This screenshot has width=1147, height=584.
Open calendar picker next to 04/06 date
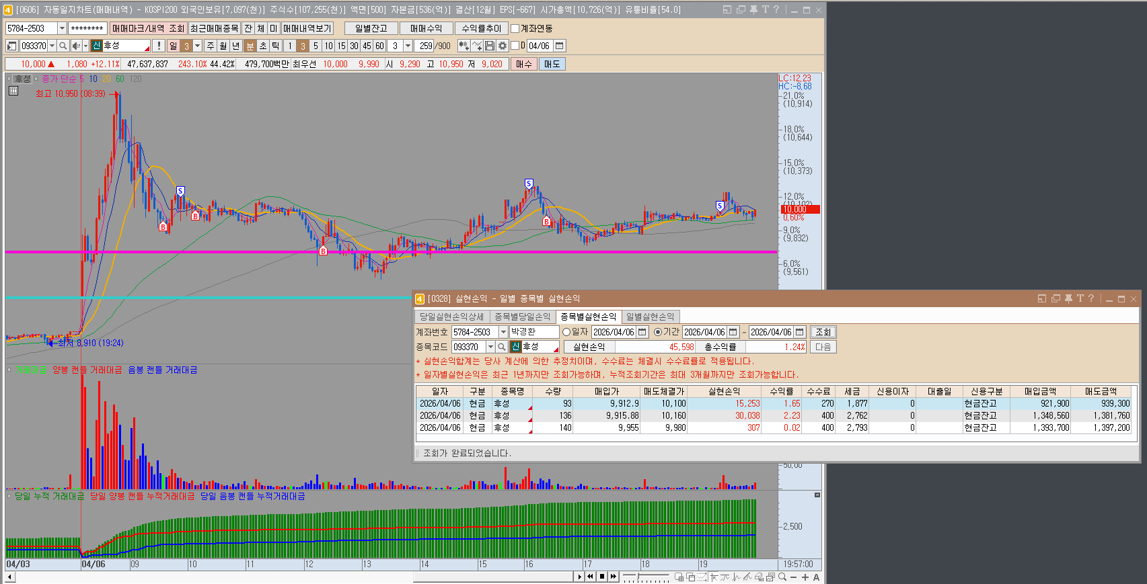[559, 46]
